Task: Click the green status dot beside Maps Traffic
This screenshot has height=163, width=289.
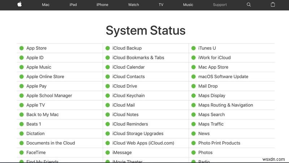Action: (193, 124)
